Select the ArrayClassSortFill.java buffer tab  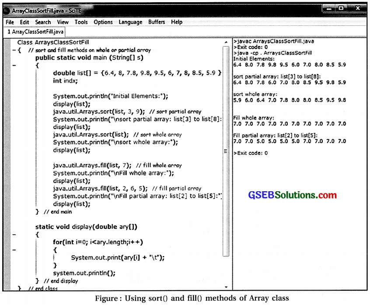point(34,32)
